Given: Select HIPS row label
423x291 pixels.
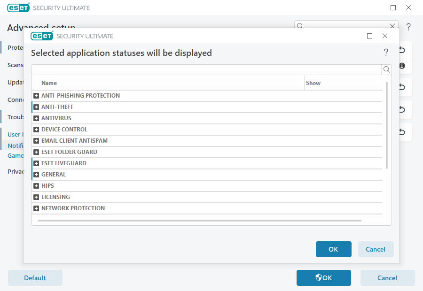Looking at the screenshot, I should 48,186.
